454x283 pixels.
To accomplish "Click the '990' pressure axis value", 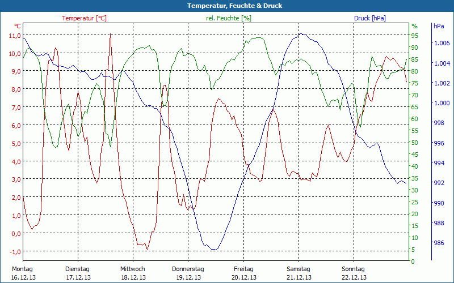I will click(x=439, y=203).
